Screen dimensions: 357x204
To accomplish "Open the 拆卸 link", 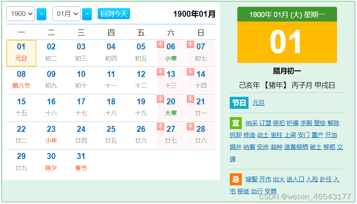I will coord(236,135).
